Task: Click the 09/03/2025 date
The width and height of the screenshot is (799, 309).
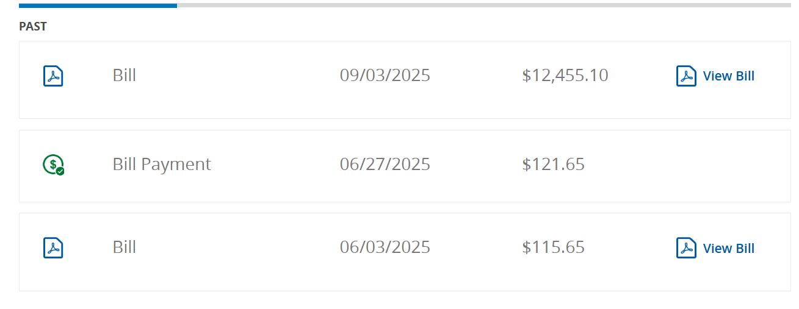Action: 385,76
